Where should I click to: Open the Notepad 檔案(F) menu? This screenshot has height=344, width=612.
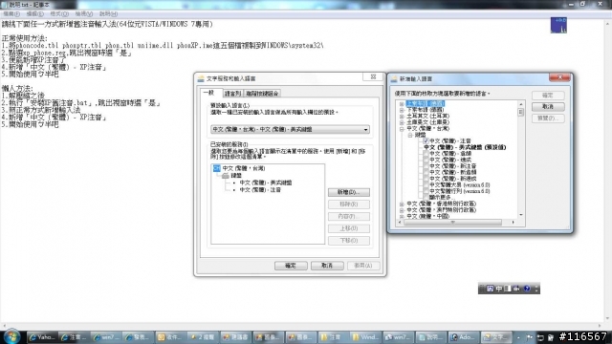click(11, 14)
